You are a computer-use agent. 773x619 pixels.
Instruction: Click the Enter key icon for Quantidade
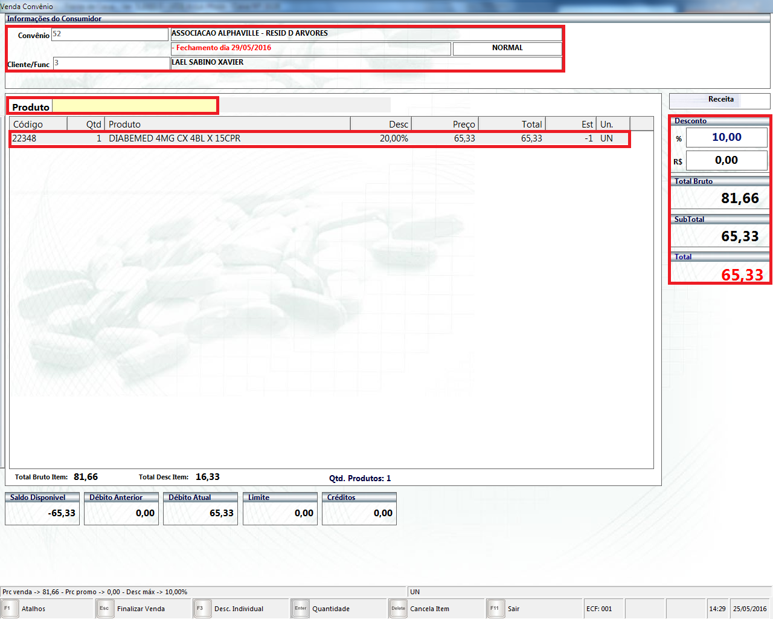coord(300,609)
